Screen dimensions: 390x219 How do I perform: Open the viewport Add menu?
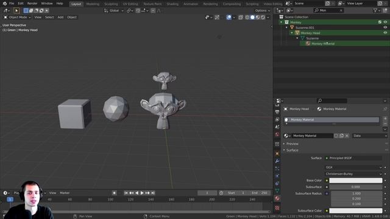click(60, 17)
